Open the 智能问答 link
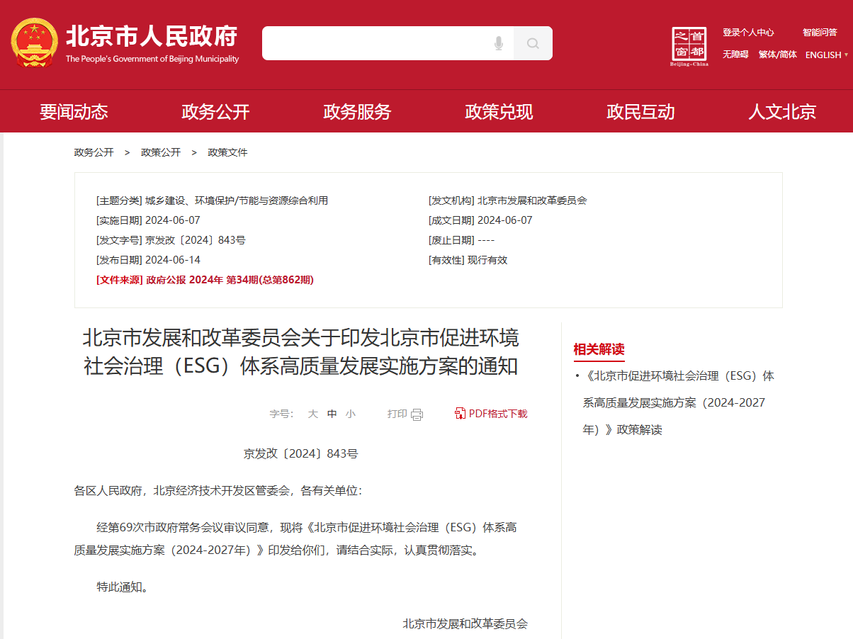This screenshot has height=639, width=853. 820,33
